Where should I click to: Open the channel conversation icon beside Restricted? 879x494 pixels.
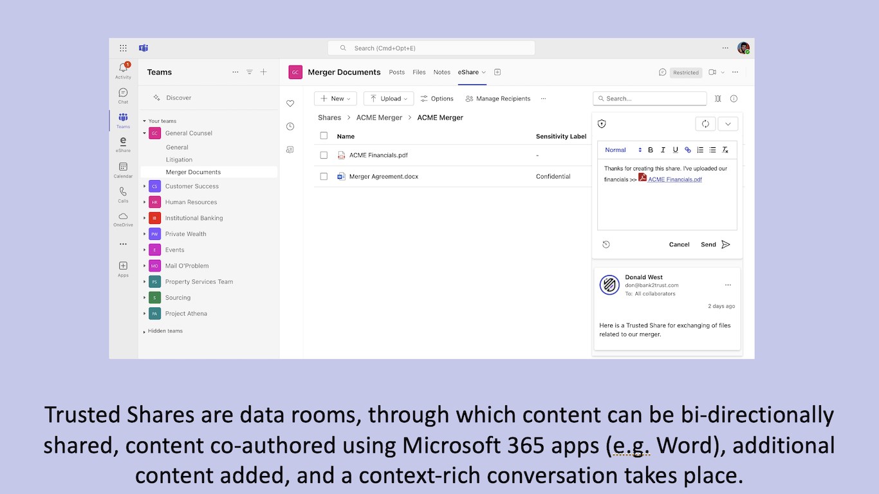662,72
